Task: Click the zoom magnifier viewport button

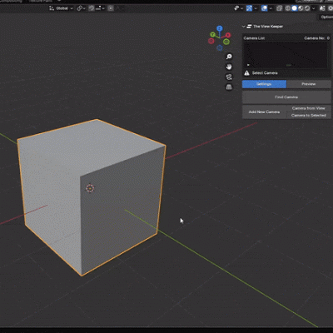Action: [x=229, y=57]
